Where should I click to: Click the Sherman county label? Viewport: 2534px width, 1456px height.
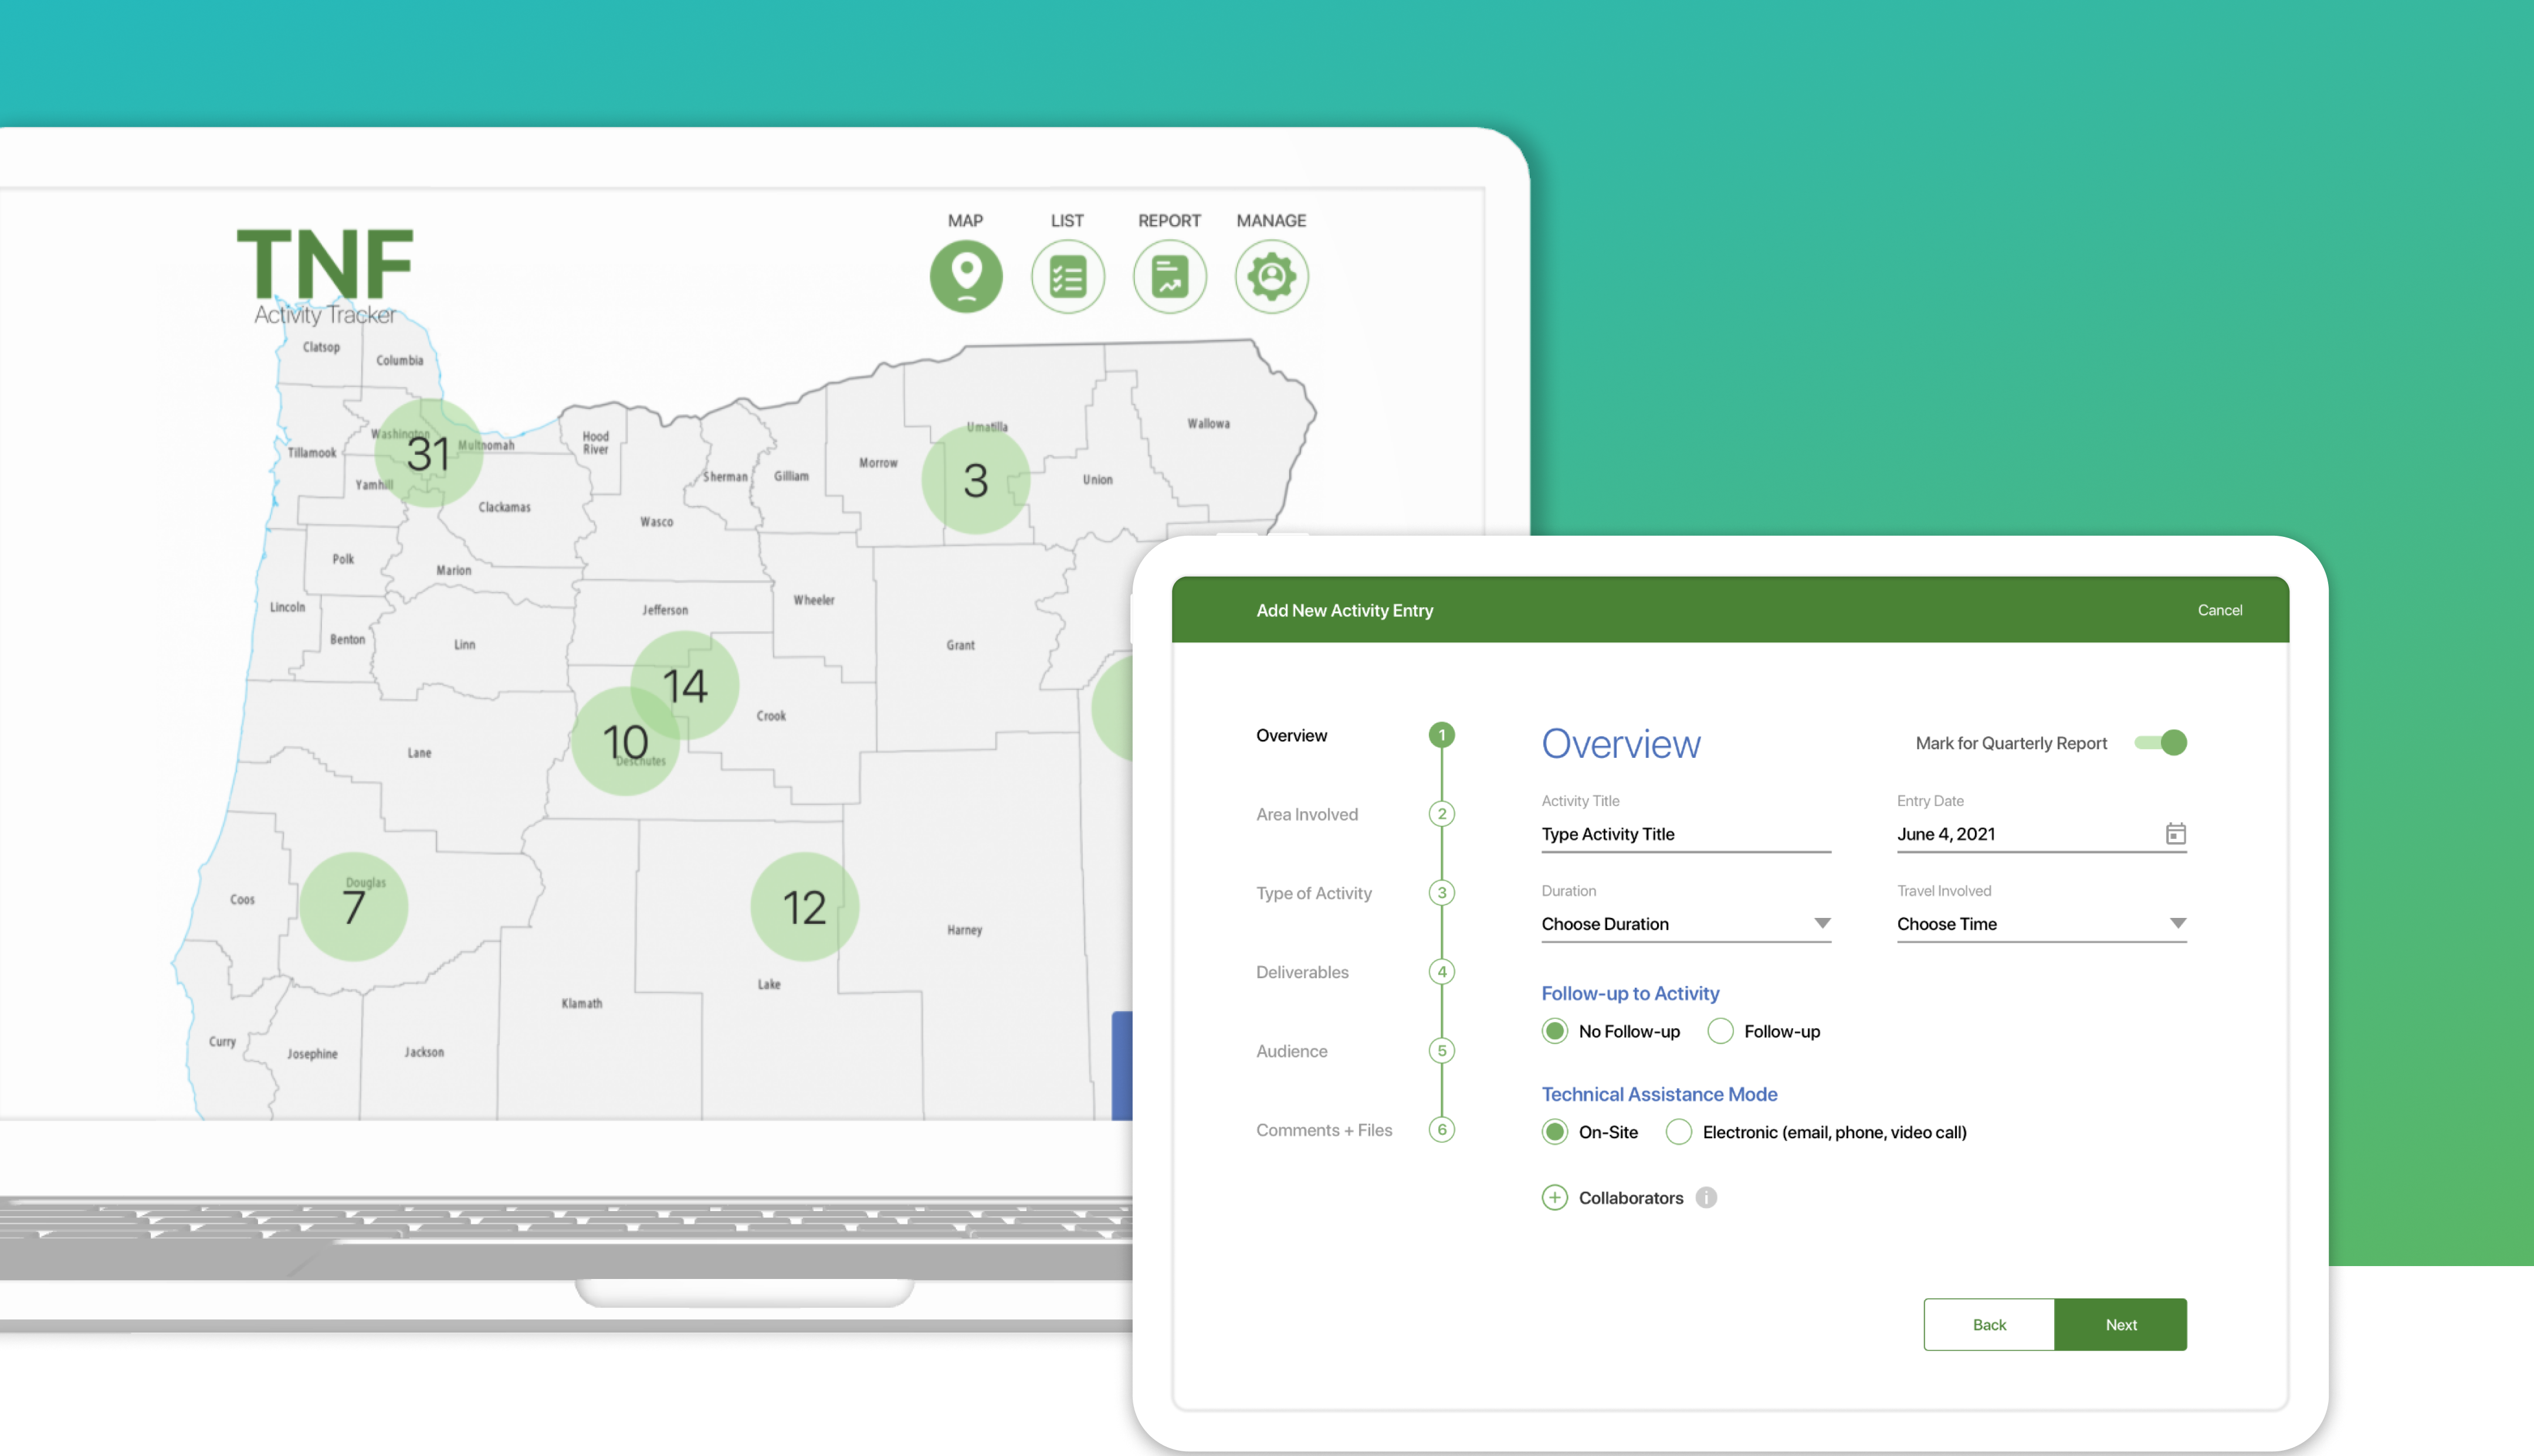(x=724, y=477)
